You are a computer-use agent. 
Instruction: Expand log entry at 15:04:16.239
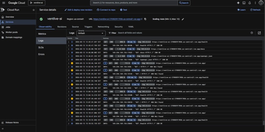pos(69,92)
